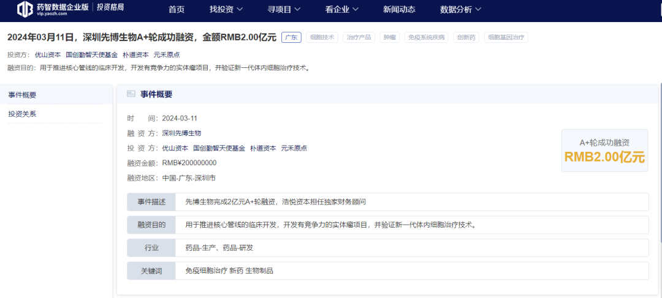Click the icon beside 事件概要 section header

coord(131,94)
